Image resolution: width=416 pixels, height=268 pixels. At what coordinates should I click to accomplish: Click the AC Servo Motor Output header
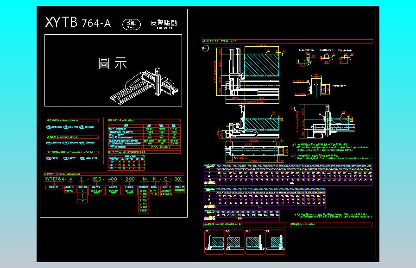tap(72, 152)
